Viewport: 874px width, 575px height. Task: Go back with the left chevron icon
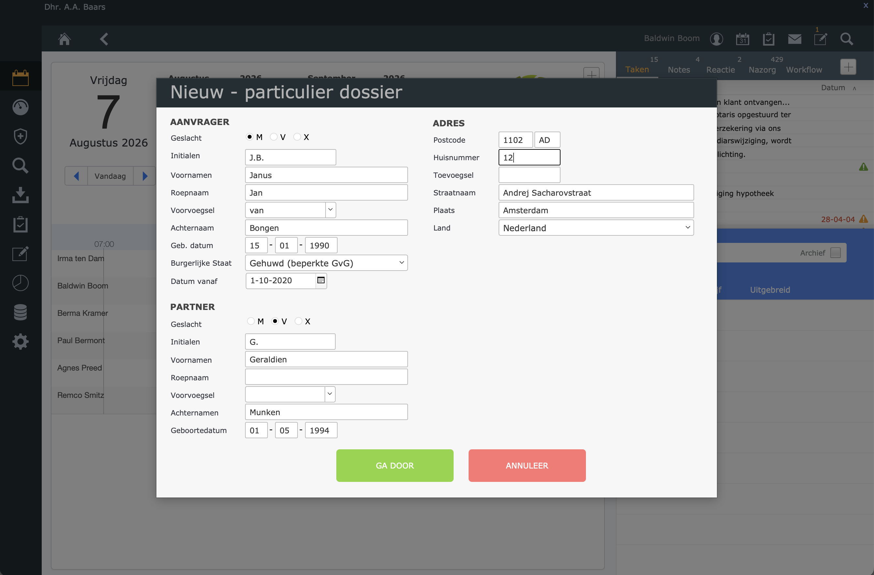[x=104, y=39]
